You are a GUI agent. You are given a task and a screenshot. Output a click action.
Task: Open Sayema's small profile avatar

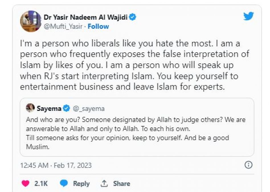(x=30, y=108)
